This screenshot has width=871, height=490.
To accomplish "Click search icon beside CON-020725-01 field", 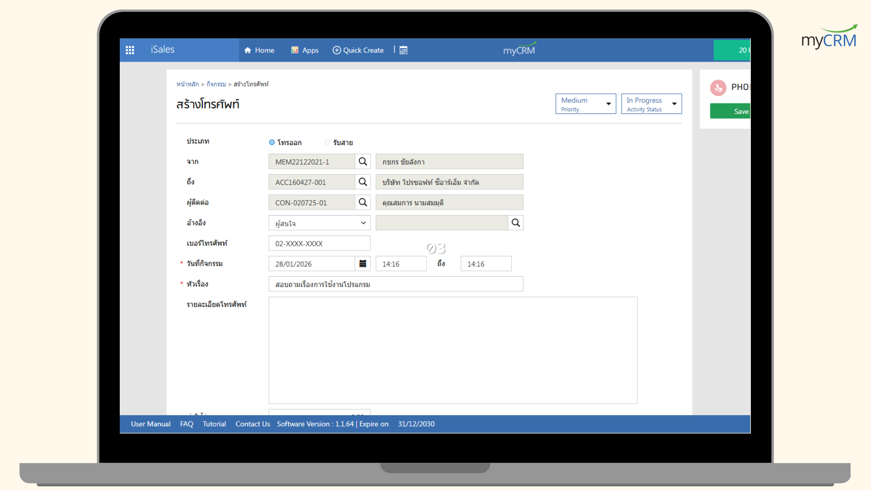I will (x=362, y=202).
